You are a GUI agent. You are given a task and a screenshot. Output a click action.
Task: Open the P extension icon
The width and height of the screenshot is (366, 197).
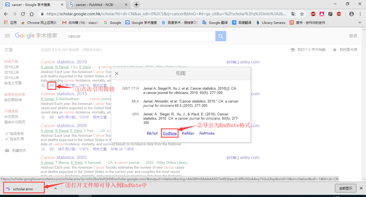click(x=330, y=14)
